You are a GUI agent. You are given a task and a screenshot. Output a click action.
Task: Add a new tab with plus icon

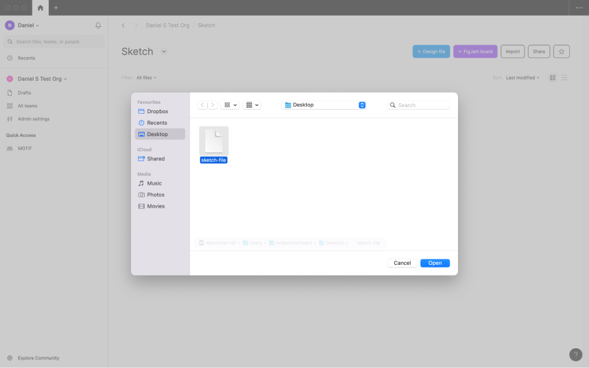click(x=56, y=8)
